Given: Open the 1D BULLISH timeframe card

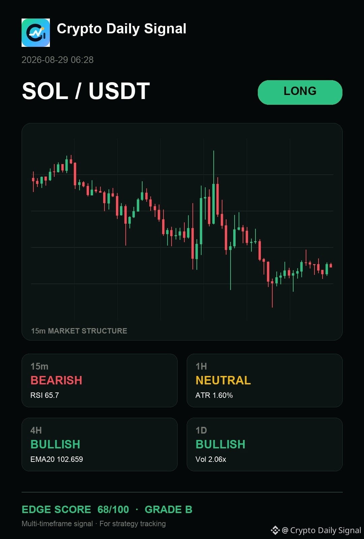Looking at the screenshot, I should [265, 444].
